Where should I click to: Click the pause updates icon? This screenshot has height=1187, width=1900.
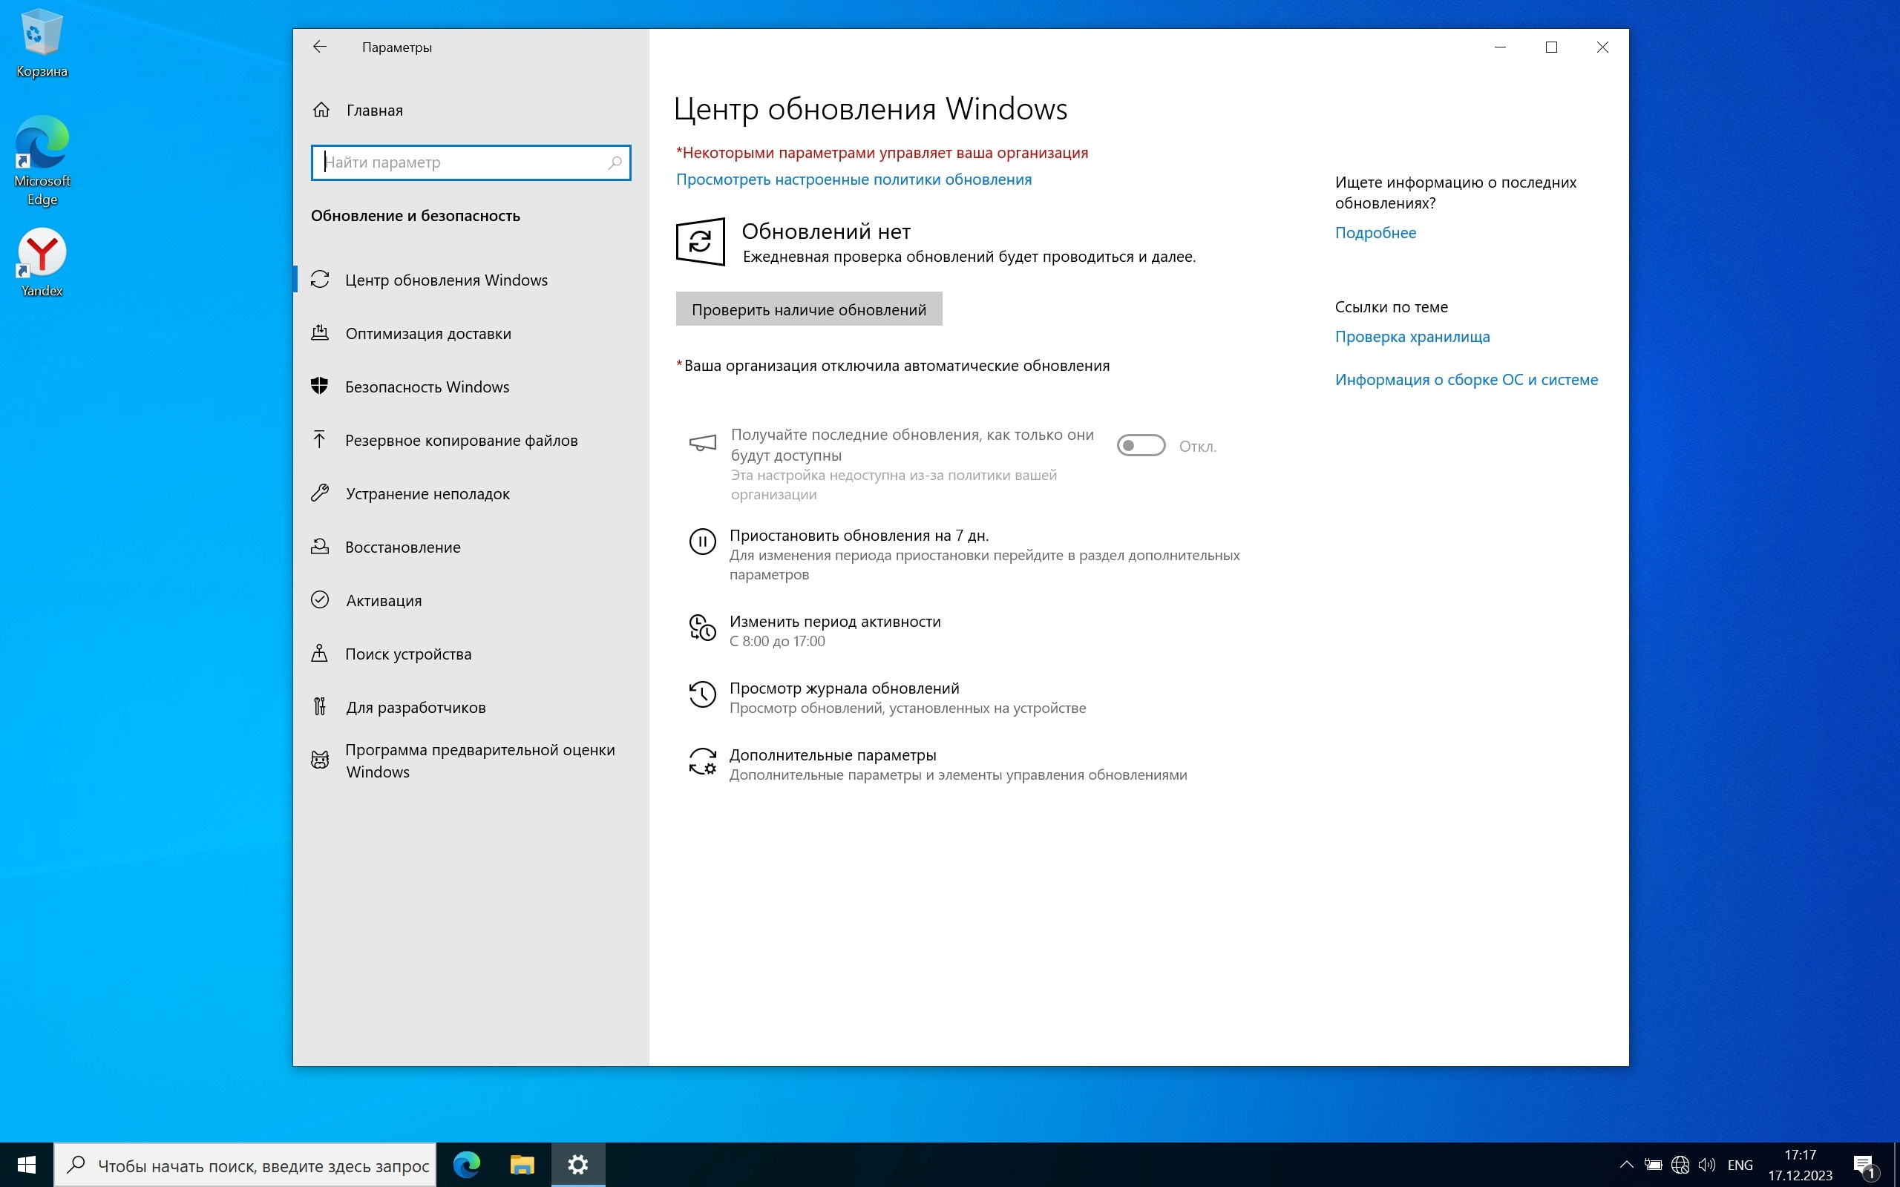(x=702, y=541)
